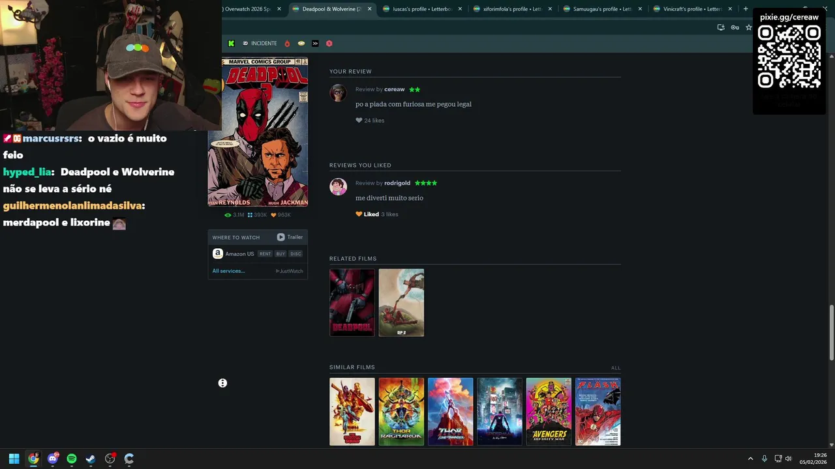
Task: Select the DISC option for Amazon US
Action: [x=296, y=254]
